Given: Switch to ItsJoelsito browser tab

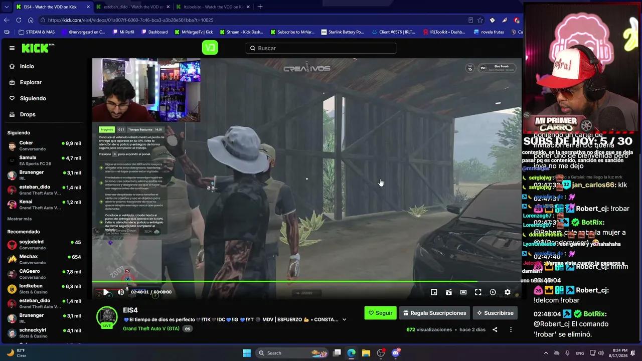Looking at the screenshot, I should 213,7.
